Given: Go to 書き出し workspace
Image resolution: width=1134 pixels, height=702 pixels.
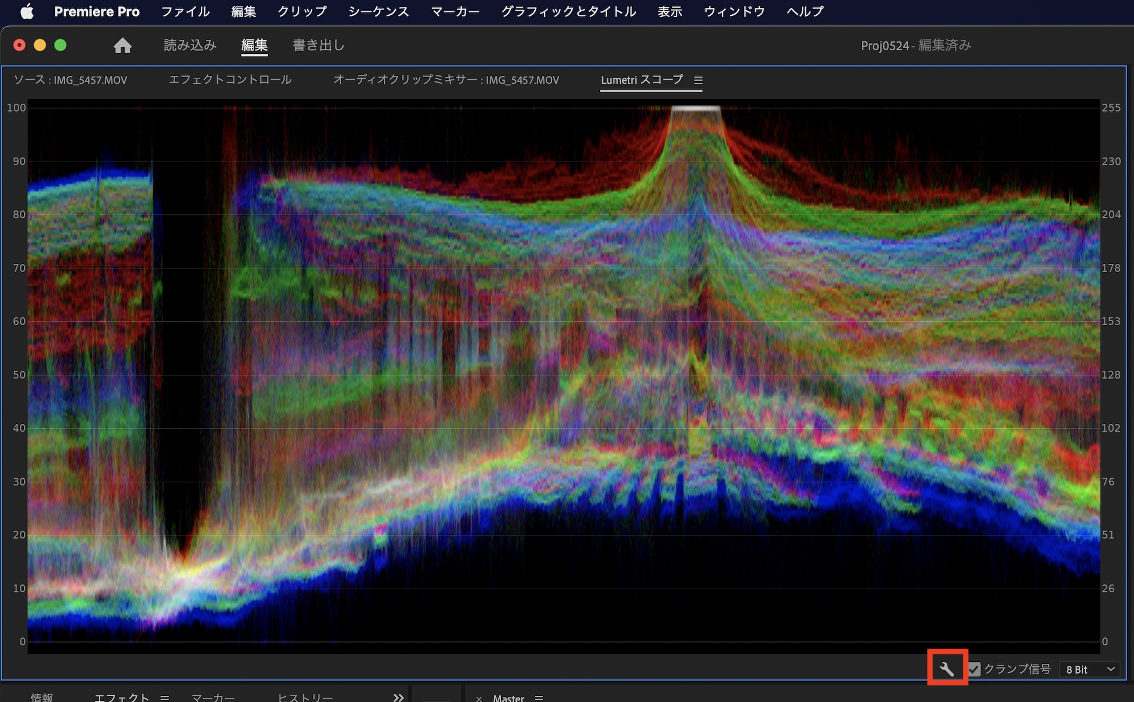Looking at the screenshot, I should [x=318, y=45].
